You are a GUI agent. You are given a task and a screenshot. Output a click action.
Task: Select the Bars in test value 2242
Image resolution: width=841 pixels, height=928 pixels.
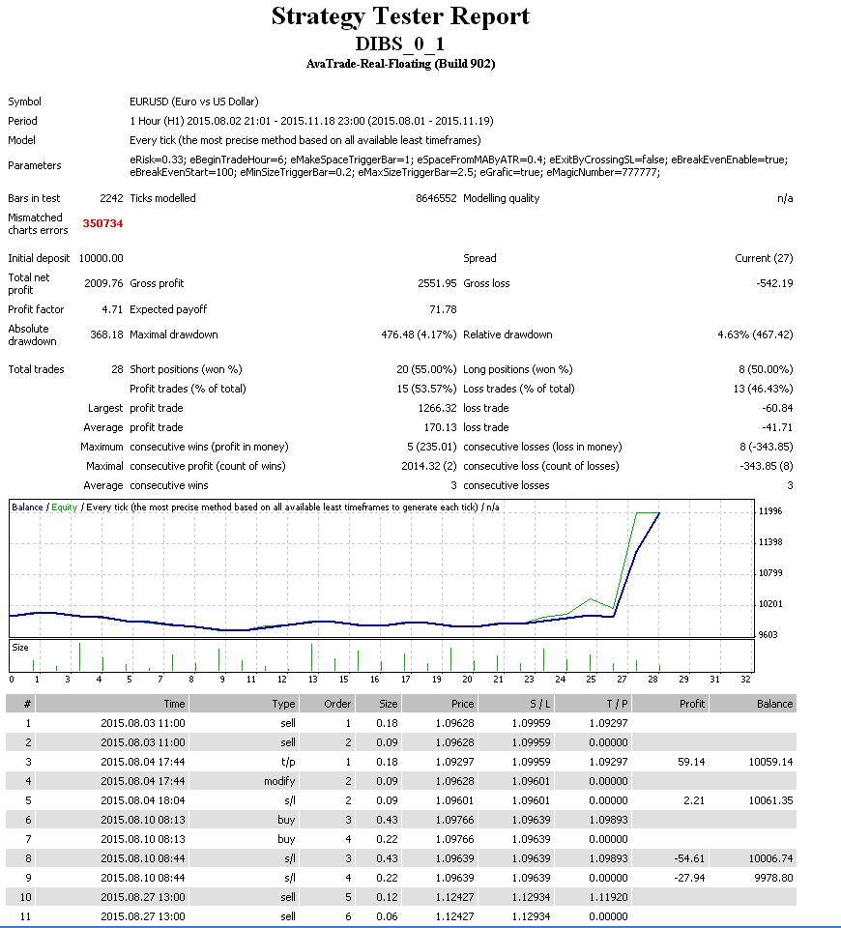(x=111, y=198)
